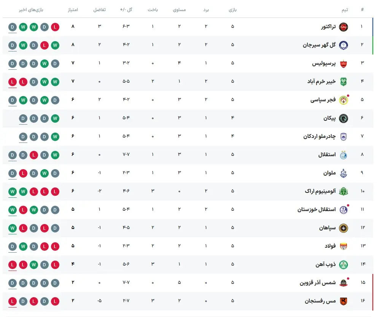The image size is (377, 317).
Task: Click the امتیاز column header
Action: tap(73, 10)
